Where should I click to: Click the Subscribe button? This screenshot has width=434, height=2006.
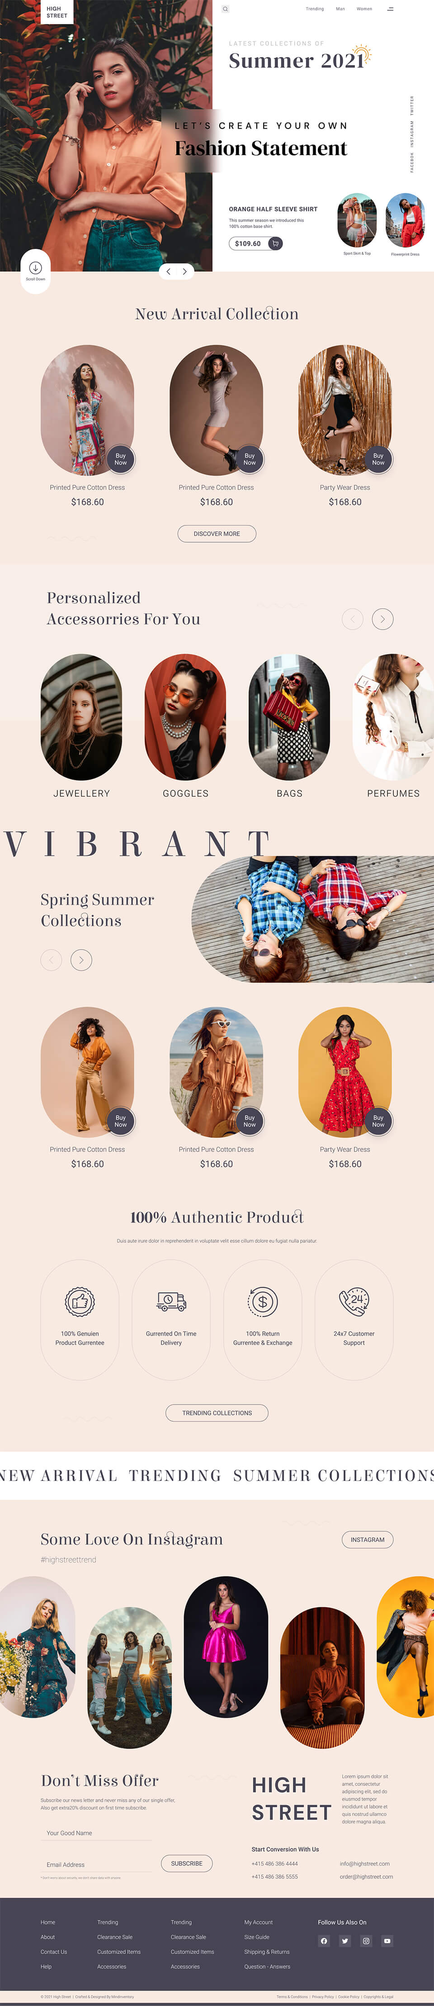tap(187, 1863)
